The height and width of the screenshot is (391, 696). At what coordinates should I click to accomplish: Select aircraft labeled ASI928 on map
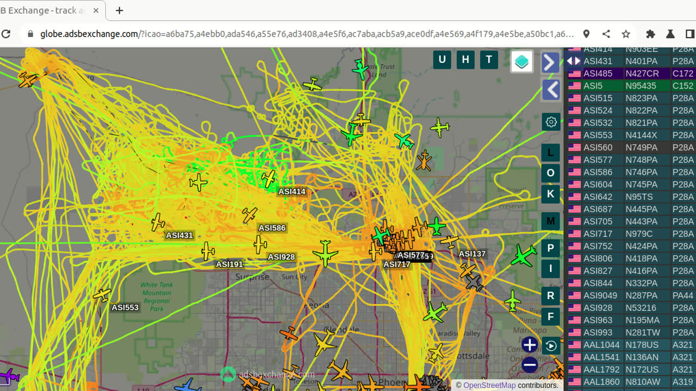(x=260, y=244)
